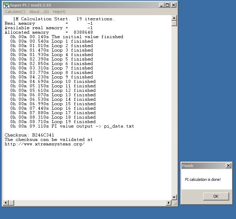Maximize the Super PI window
This screenshot has width=236, height=219.
click(167, 5)
